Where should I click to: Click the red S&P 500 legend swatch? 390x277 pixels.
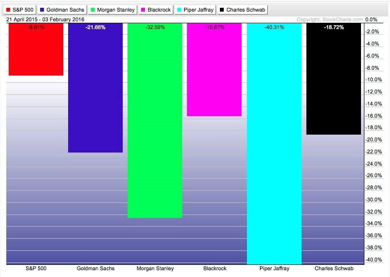coord(8,10)
